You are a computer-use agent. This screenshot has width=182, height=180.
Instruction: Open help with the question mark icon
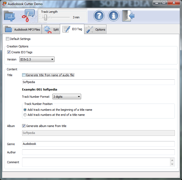99,16
